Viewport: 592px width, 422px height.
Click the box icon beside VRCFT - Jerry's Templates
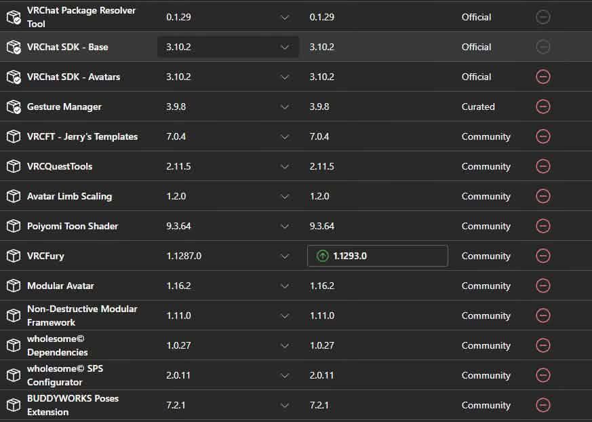(14, 136)
